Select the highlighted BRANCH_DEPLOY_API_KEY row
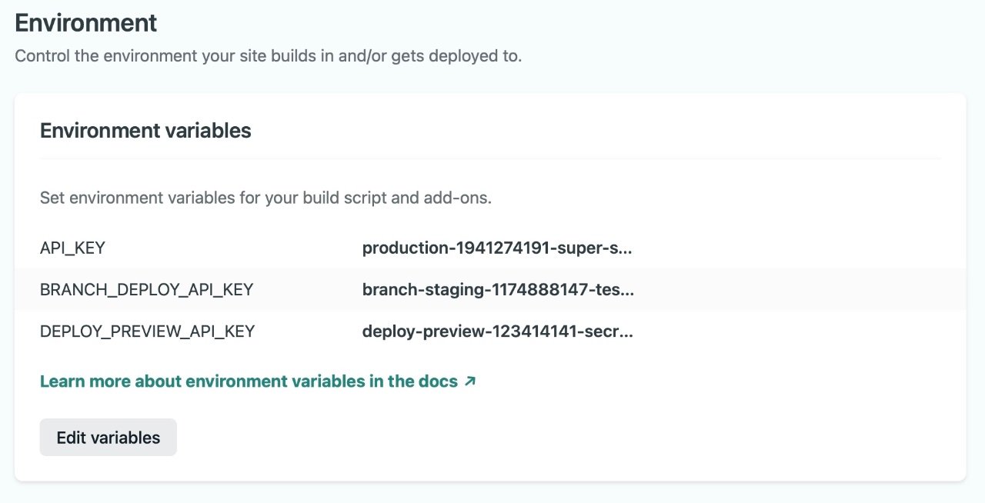Screen dimensions: 985x503 pos(492,290)
